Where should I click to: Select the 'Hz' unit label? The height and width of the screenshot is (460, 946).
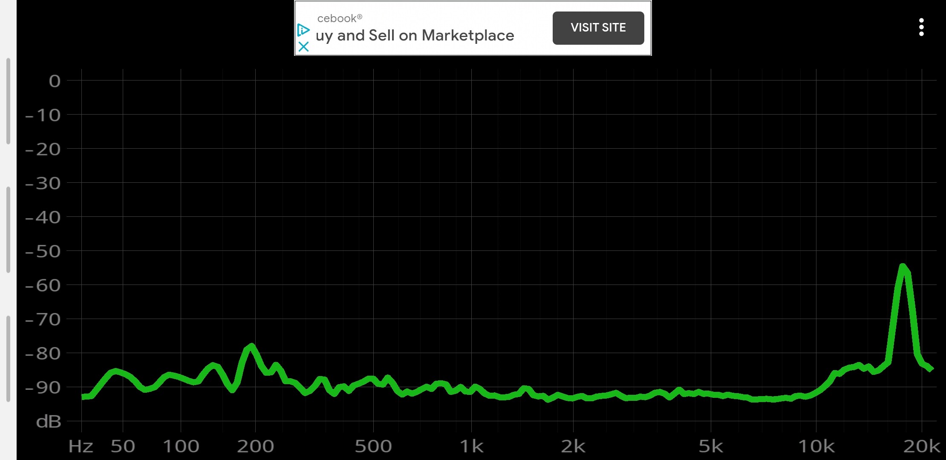tap(81, 446)
